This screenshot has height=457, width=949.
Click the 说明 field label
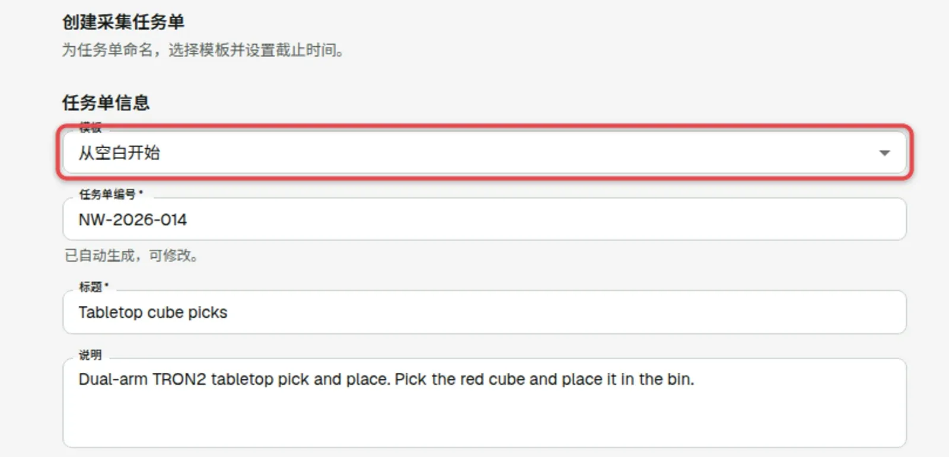pyautogui.click(x=90, y=355)
